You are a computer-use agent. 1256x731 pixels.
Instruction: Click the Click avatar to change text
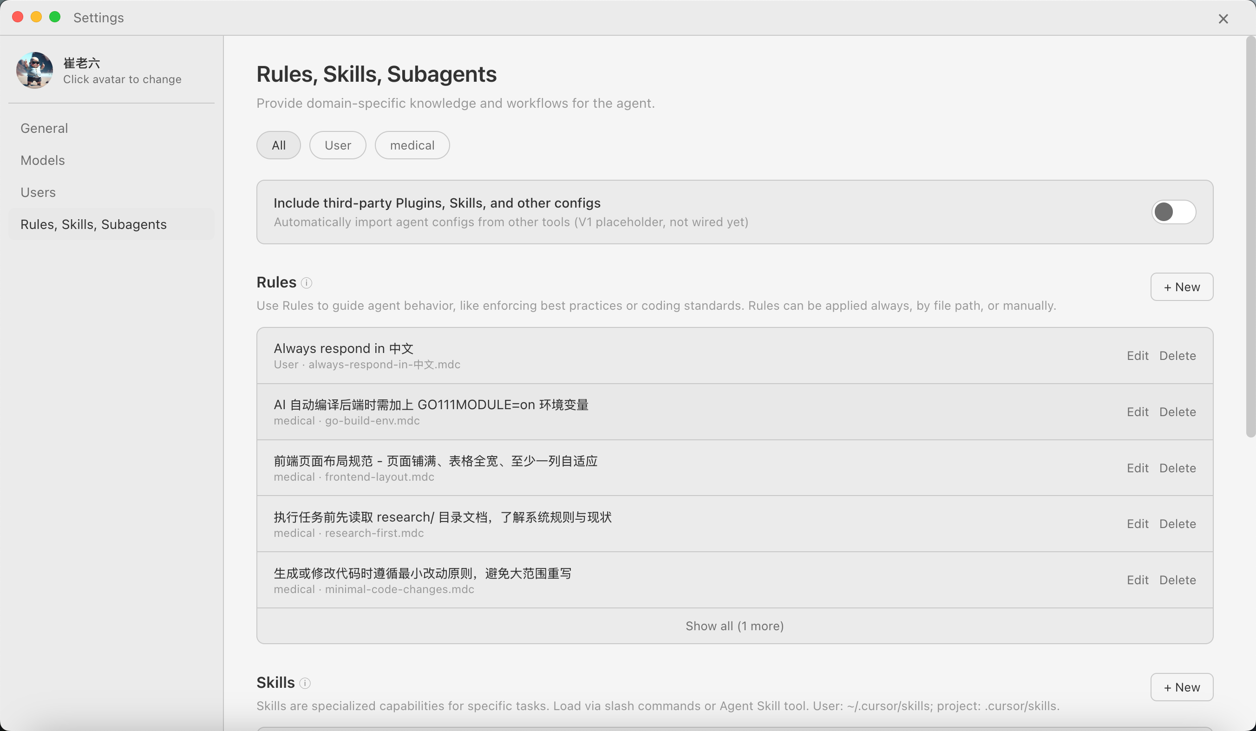pos(122,80)
